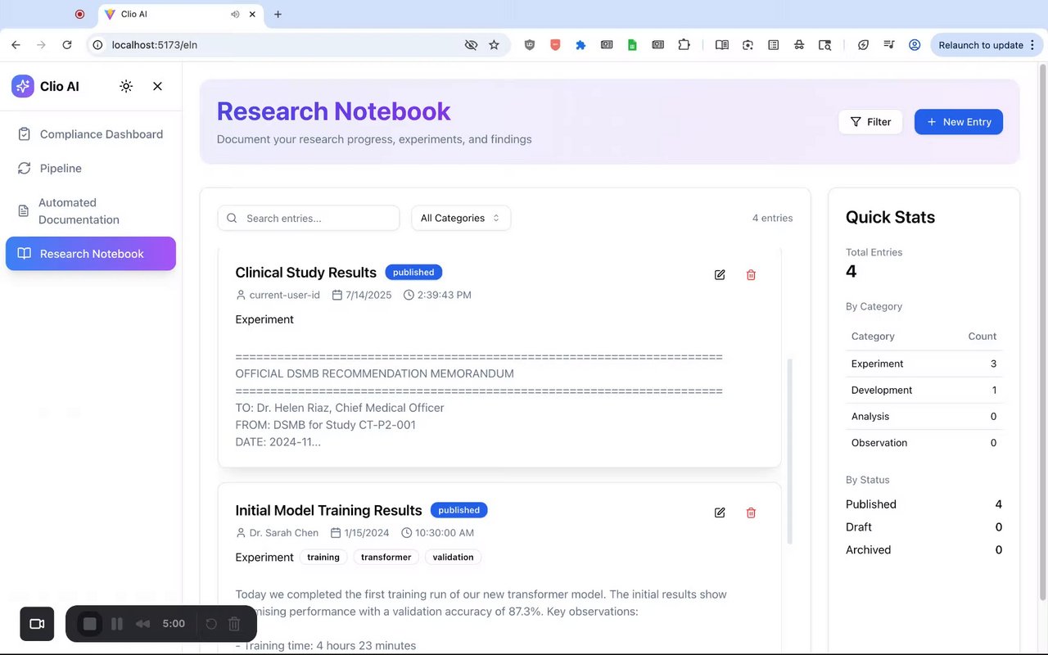Click Dr. Sarah Chen author name
This screenshot has height=655, width=1048.
(284, 533)
